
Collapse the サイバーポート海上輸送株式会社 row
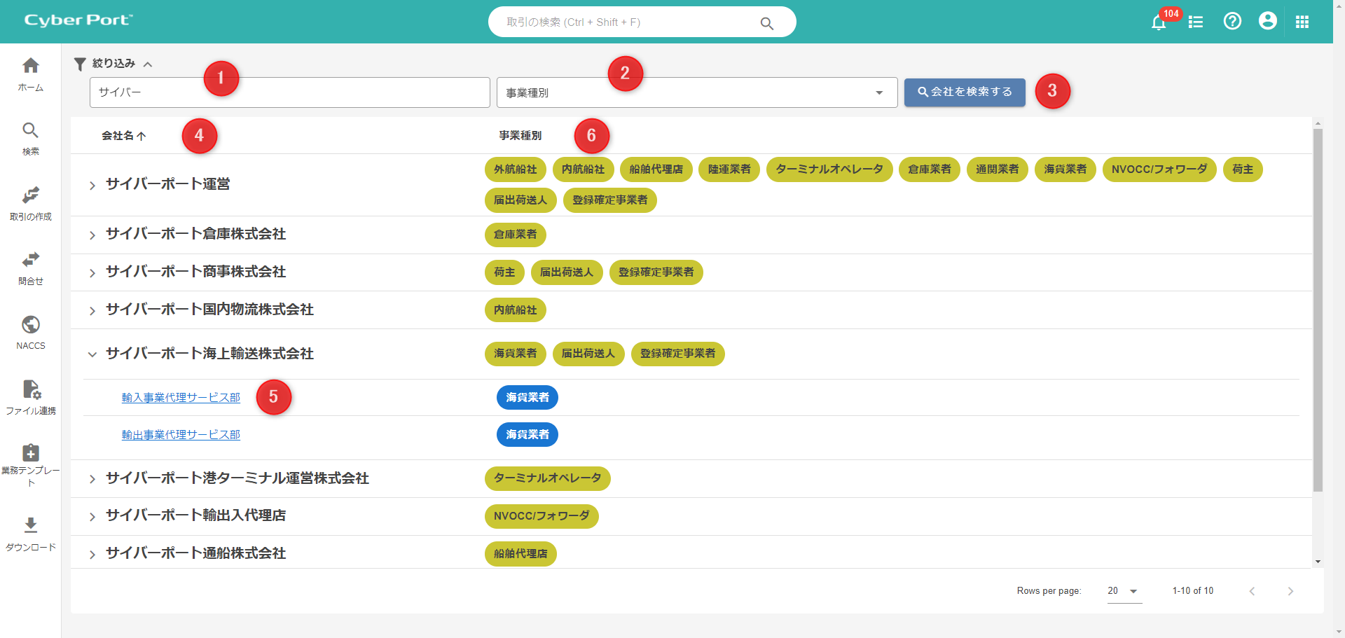tap(92, 354)
